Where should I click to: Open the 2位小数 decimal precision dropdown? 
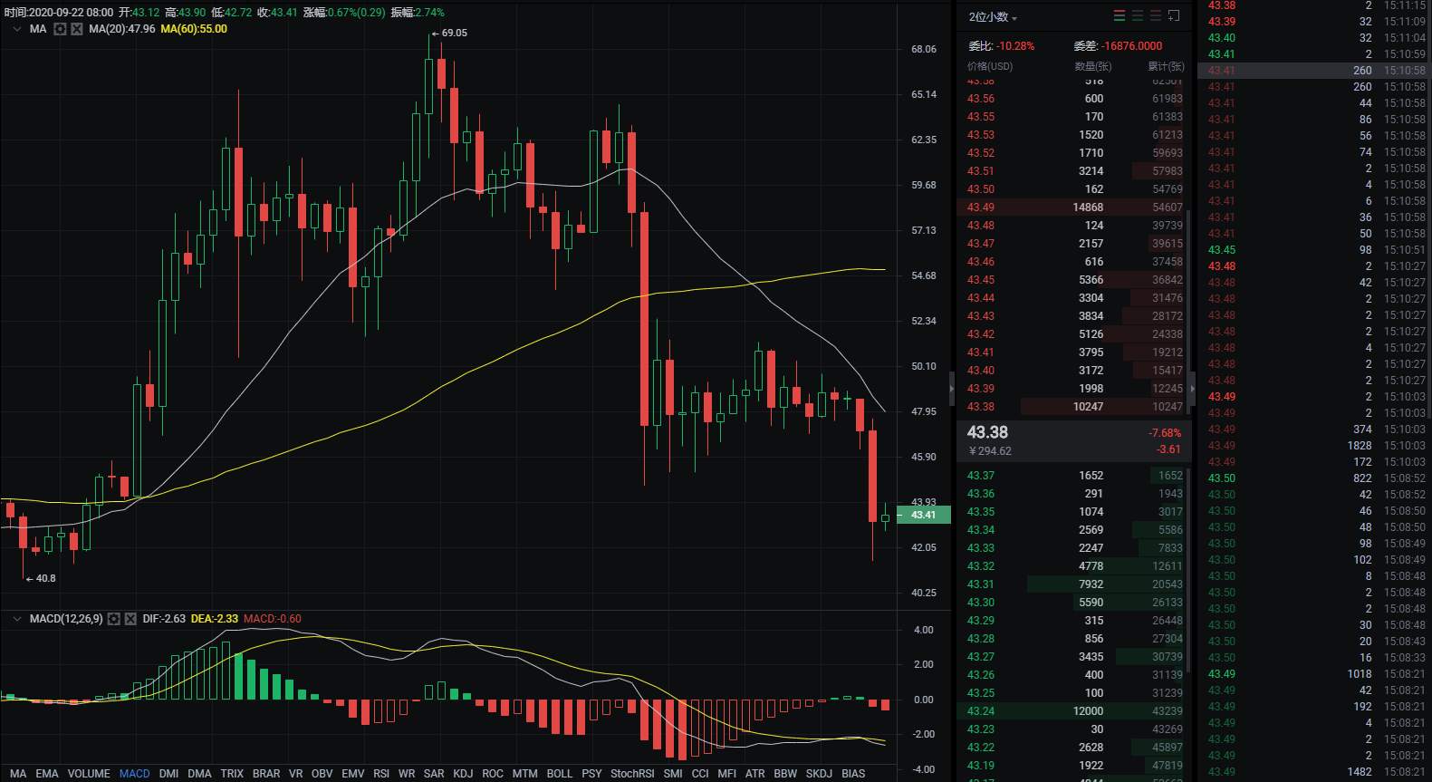point(993,17)
